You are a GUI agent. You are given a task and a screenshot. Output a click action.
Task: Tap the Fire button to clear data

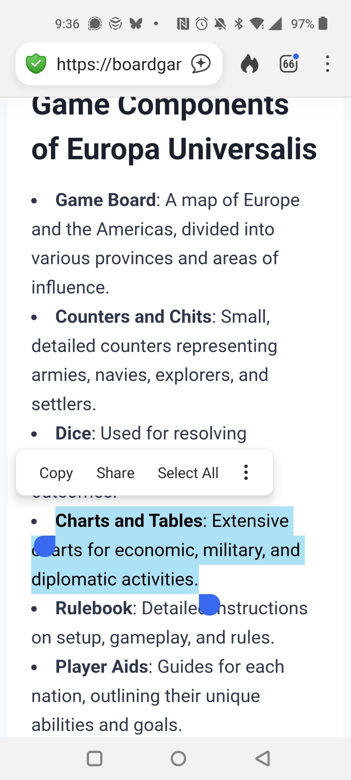(250, 64)
